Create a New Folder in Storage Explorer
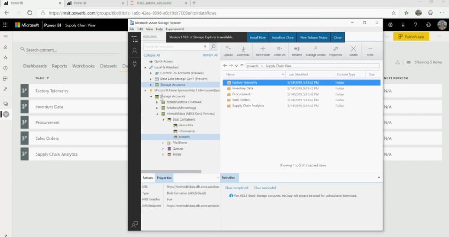The image size is (449, 237). pyautogui.click(x=263, y=51)
